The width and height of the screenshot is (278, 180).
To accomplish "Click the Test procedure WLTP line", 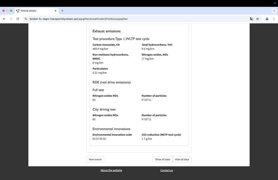I will (121, 39).
